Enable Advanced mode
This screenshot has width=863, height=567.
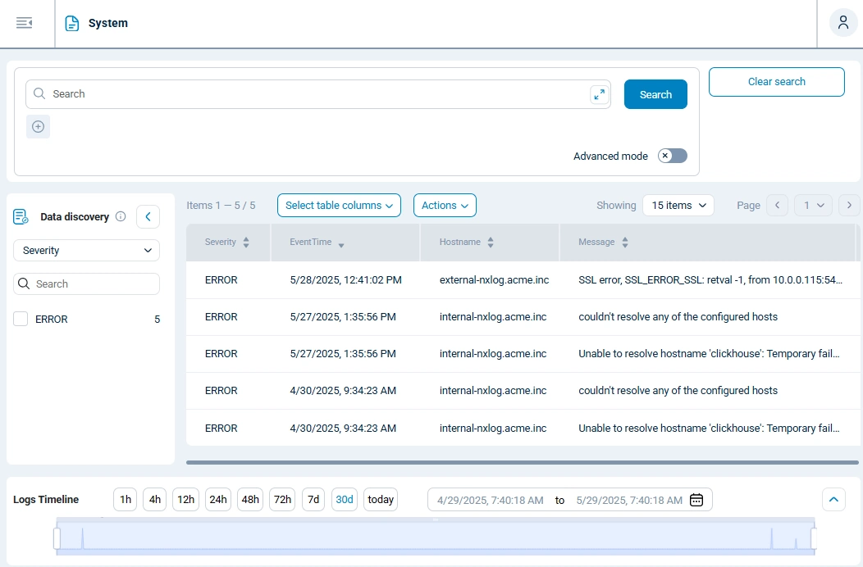(672, 156)
